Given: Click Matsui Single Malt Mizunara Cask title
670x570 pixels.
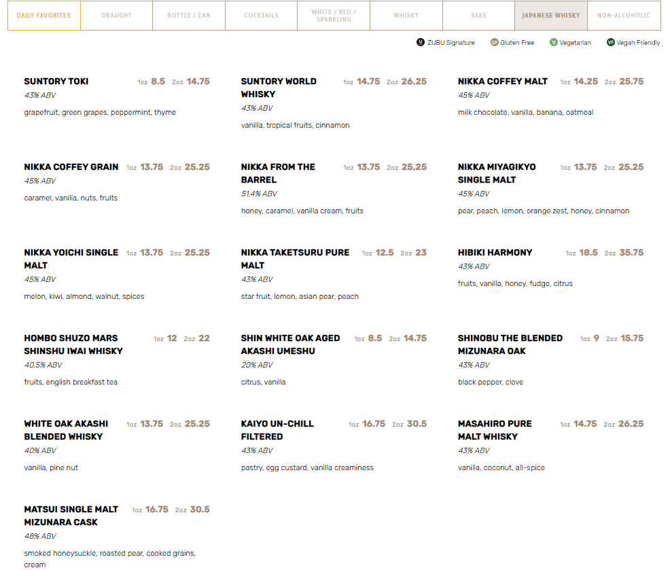Looking at the screenshot, I should point(71,516).
